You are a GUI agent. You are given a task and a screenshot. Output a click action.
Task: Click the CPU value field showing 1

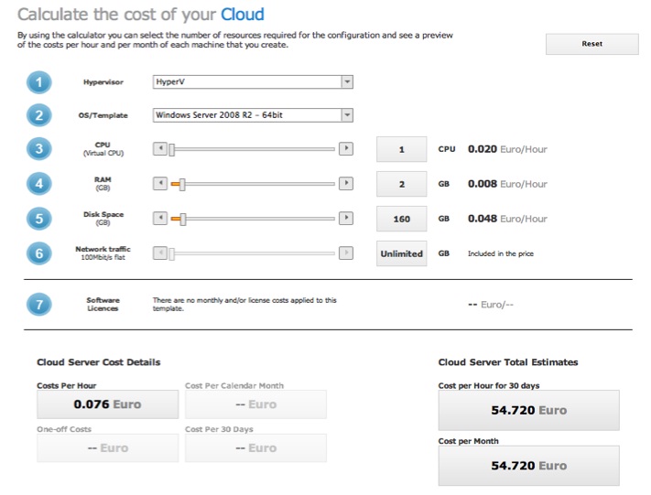point(401,149)
